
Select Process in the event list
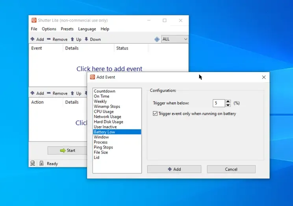117,142
